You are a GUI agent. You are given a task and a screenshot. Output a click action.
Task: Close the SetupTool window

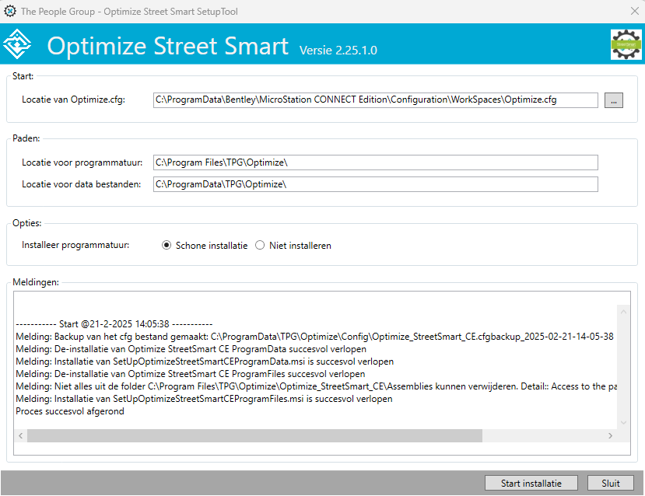coord(634,11)
